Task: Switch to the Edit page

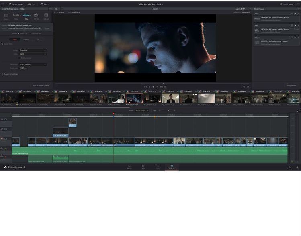Action: [143, 167]
